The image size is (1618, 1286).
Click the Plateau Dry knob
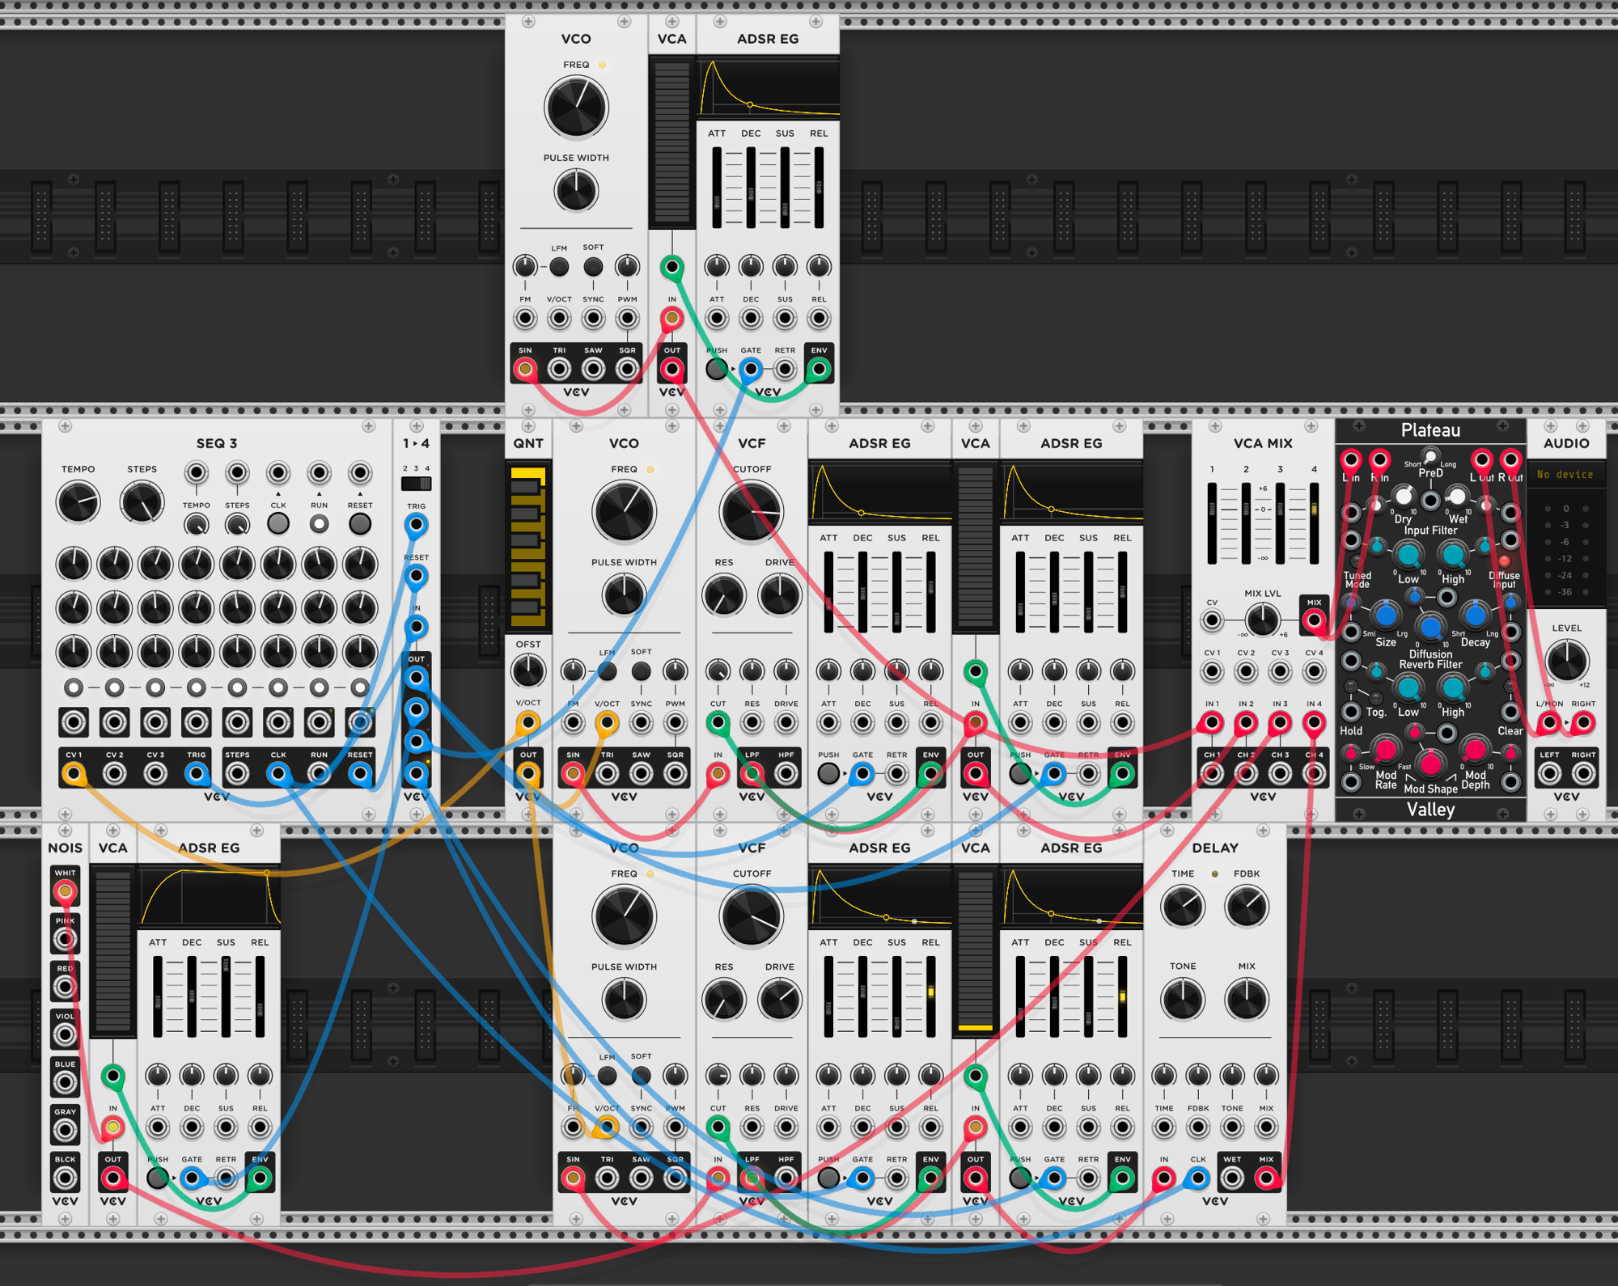pos(1404,495)
